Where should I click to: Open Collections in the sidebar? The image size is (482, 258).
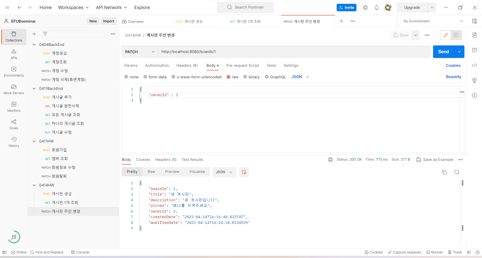coord(14,37)
